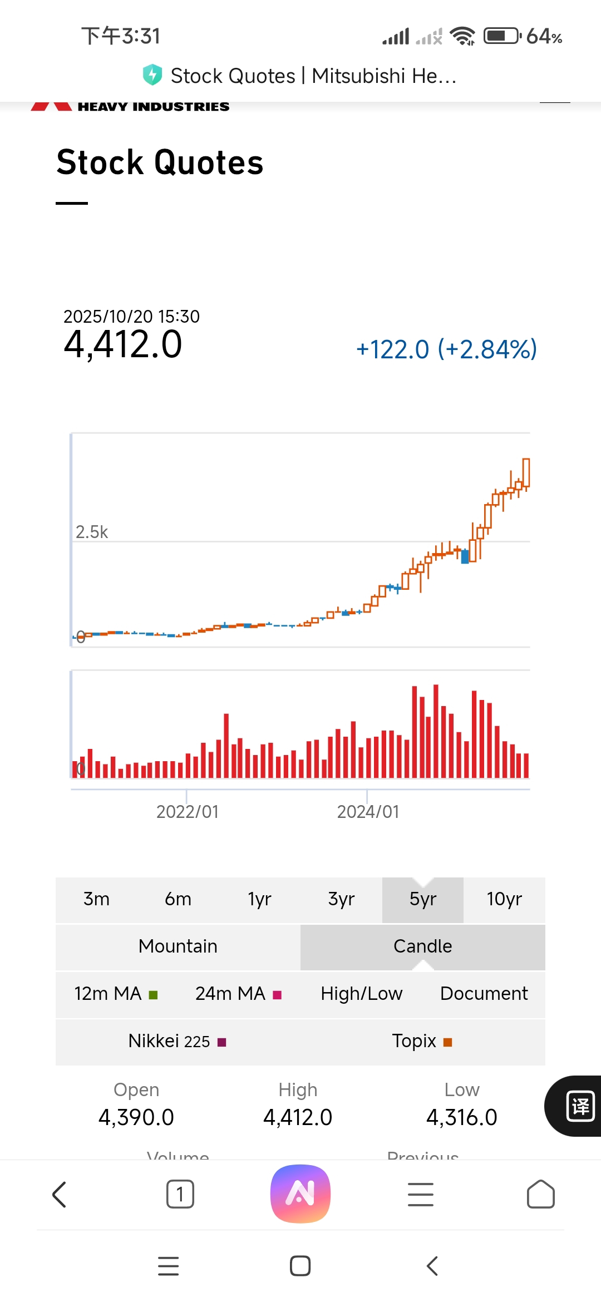Open the tabs counter icon
The height and width of the screenshot is (1302, 601).
pos(180,1194)
